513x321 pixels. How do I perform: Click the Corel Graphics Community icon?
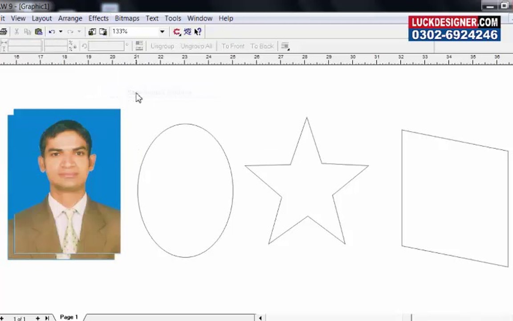[187, 32]
